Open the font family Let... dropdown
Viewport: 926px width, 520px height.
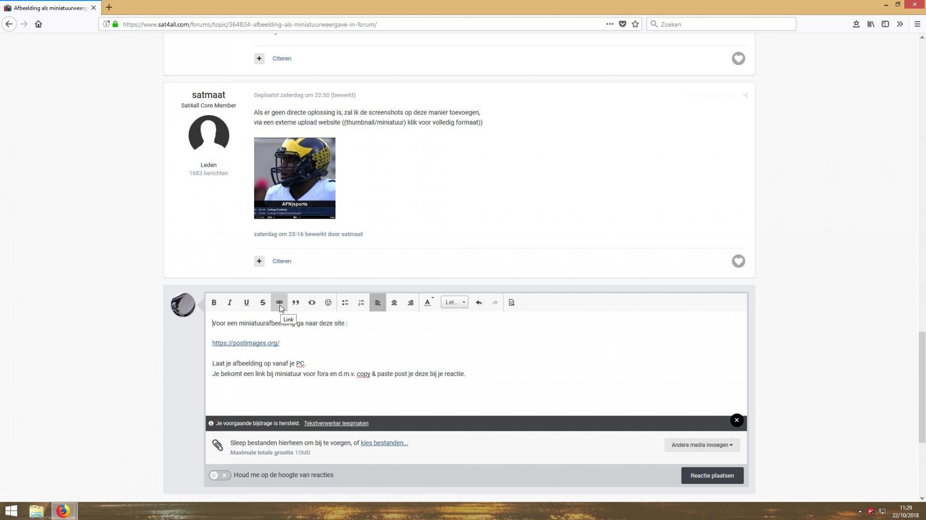pyautogui.click(x=454, y=302)
